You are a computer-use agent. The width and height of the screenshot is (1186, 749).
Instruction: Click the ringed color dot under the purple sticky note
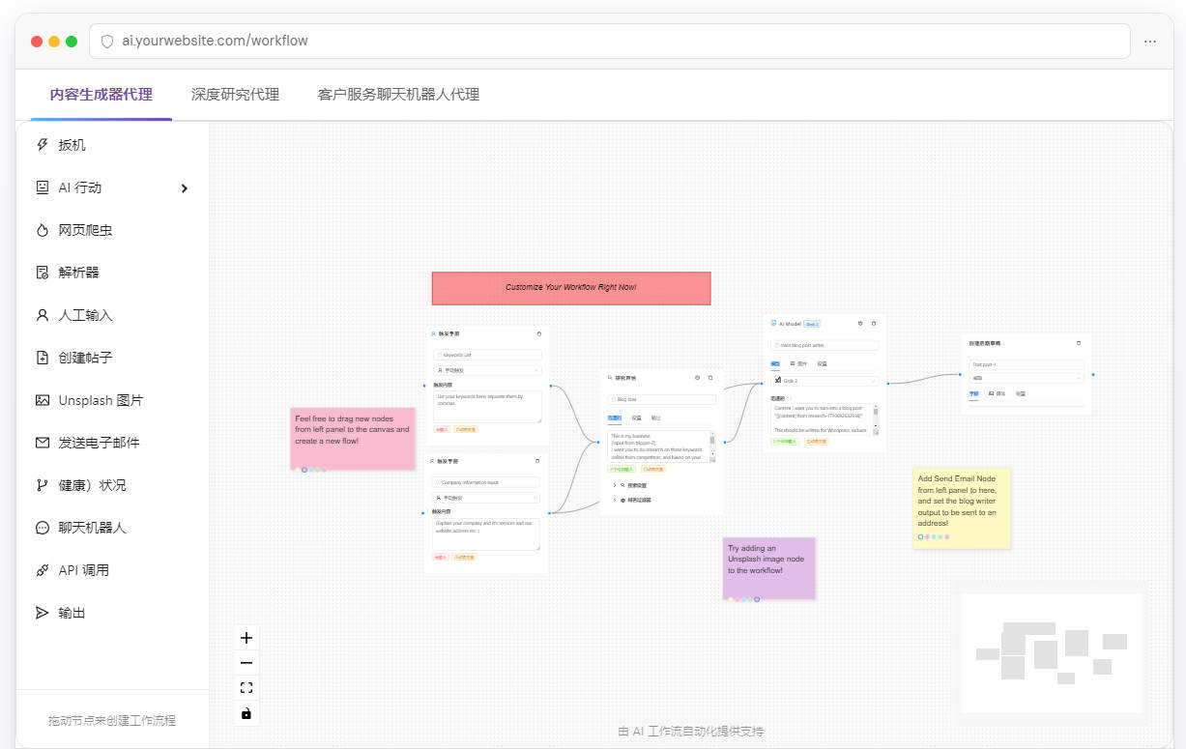pyautogui.click(x=757, y=599)
